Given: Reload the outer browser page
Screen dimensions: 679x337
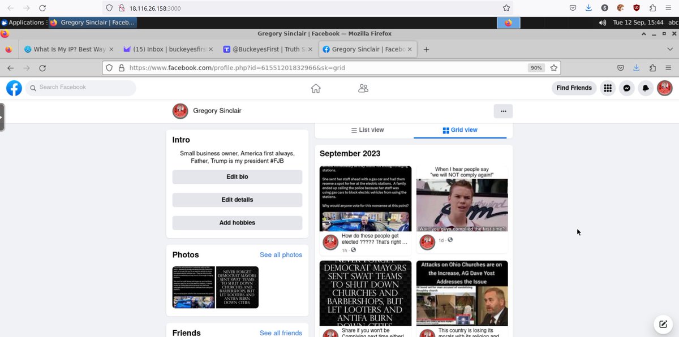Looking at the screenshot, I should click(42, 8).
